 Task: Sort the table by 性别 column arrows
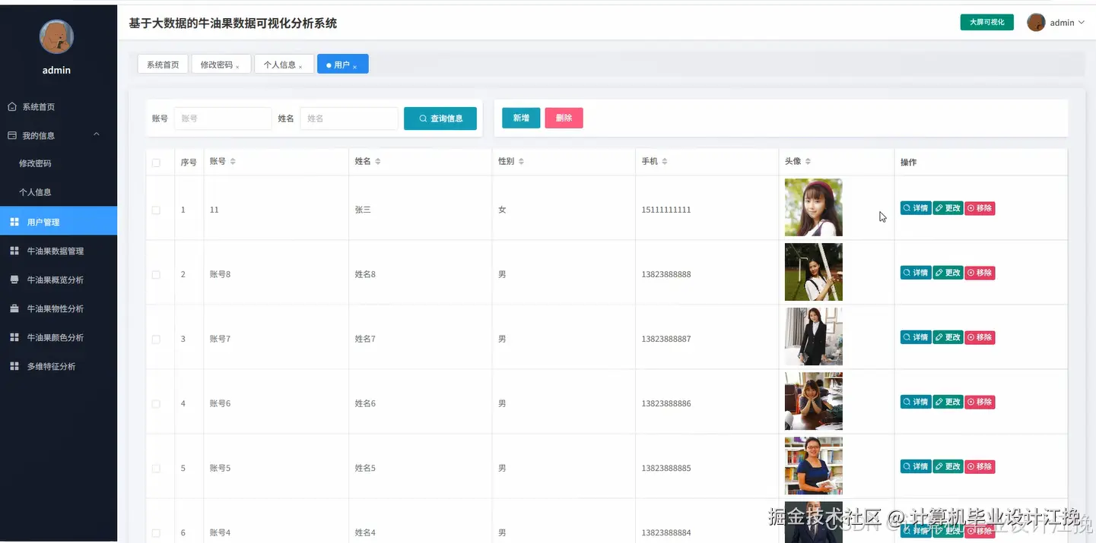coord(521,162)
